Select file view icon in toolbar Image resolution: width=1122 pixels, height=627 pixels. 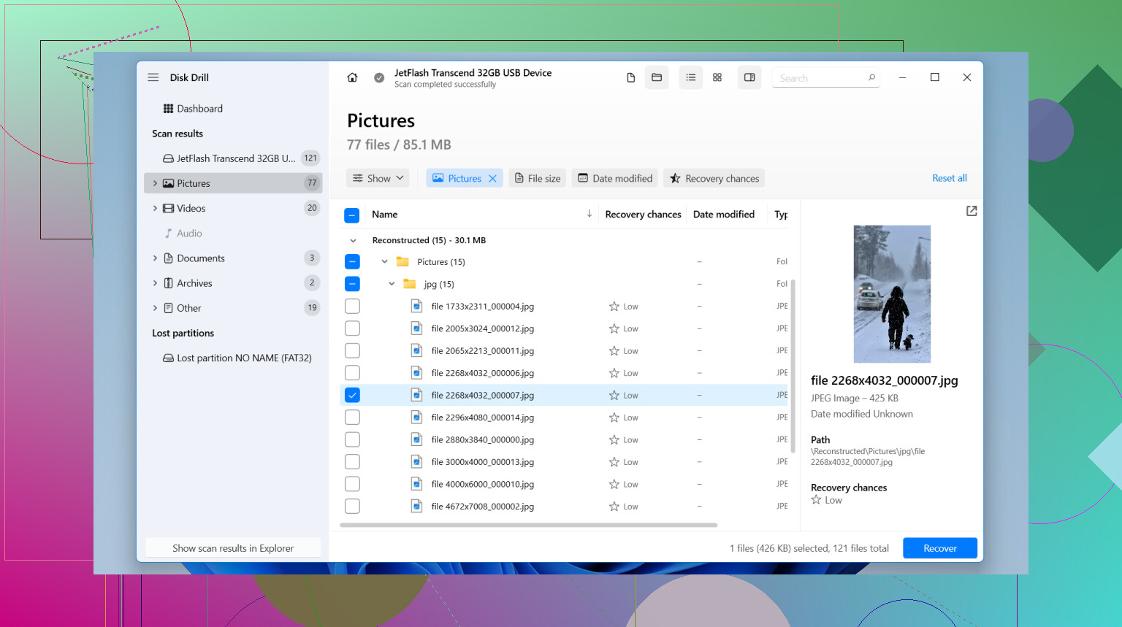[630, 77]
